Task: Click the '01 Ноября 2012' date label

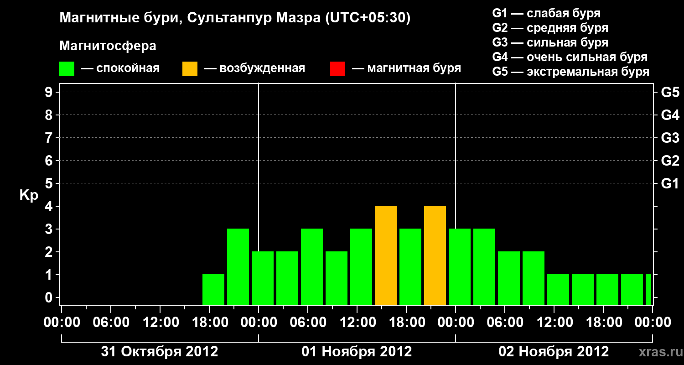Action: (357, 352)
